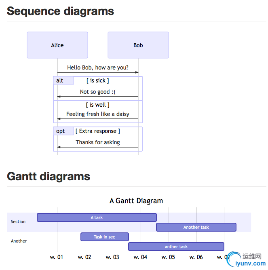Select the 'Not so good :(' message

pos(98,92)
